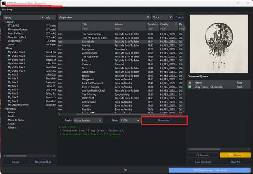Click the album cover artwork thumbnail
This screenshot has width=253, height=174.
point(219,44)
